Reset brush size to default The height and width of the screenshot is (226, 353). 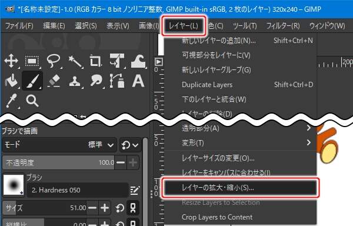[x=120, y=208]
